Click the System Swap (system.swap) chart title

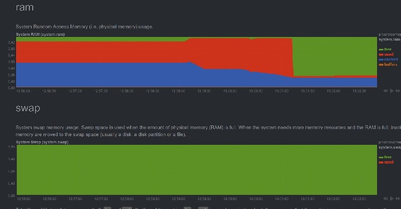42,142
